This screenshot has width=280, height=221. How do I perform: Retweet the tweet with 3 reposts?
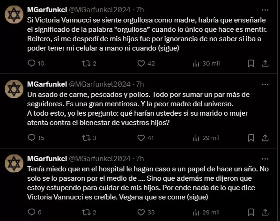[89, 138]
